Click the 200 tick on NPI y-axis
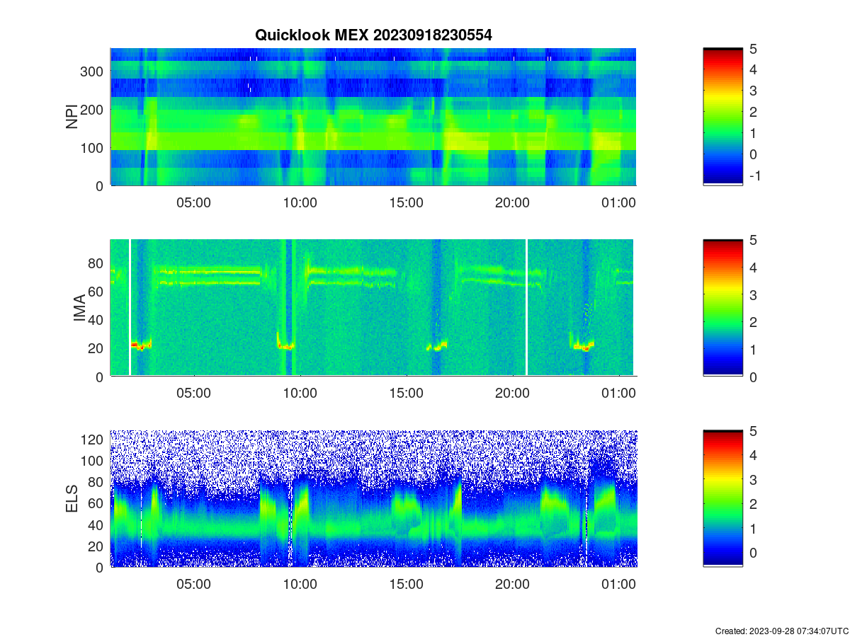Image resolution: width=850 pixels, height=637 pixels. 93,110
